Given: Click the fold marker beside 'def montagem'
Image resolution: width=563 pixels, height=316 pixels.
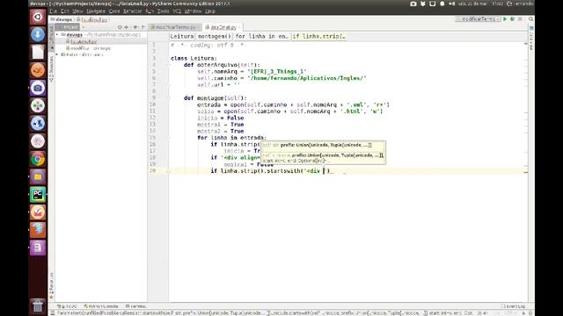Looking at the screenshot, I should point(168,97).
